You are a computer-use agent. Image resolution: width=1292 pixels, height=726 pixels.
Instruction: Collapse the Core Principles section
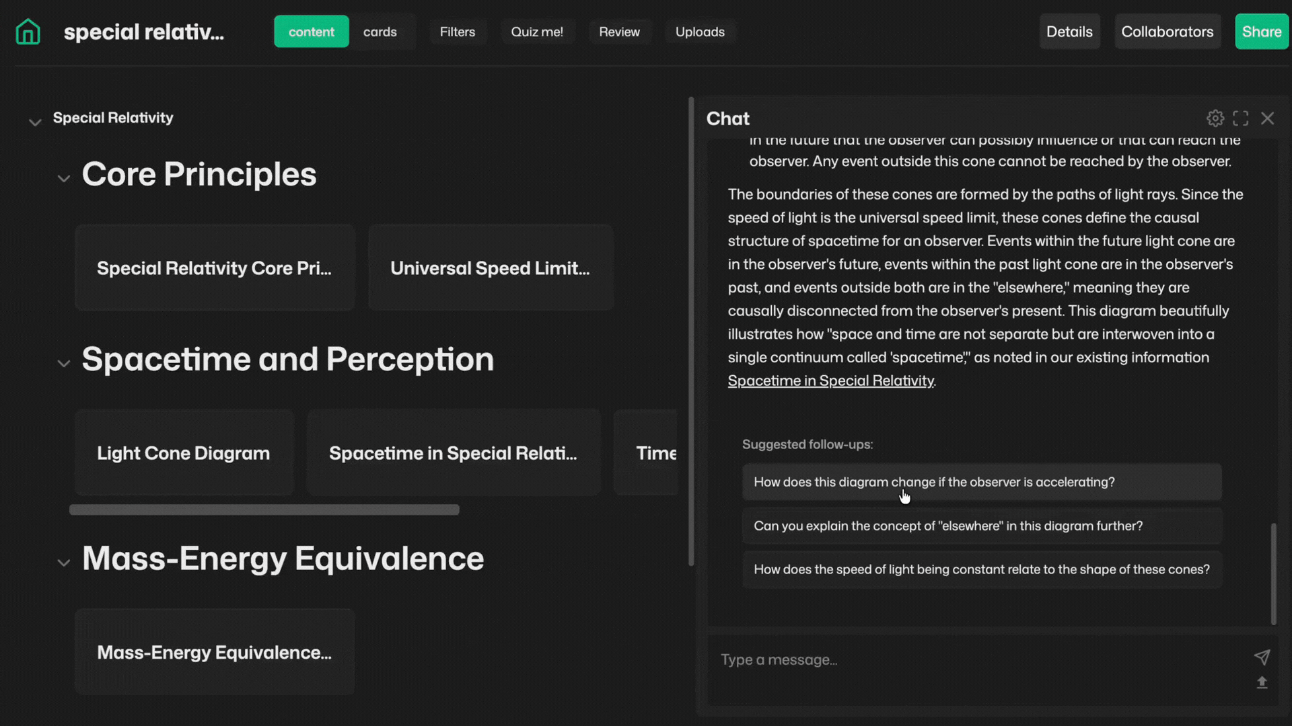click(x=64, y=178)
